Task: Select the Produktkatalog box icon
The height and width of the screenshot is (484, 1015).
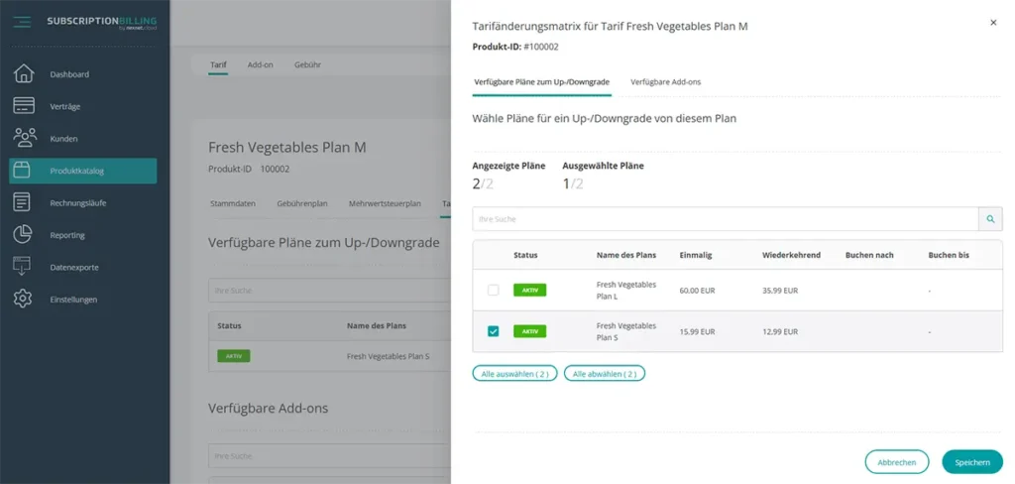Action: click(x=23, y=171)
